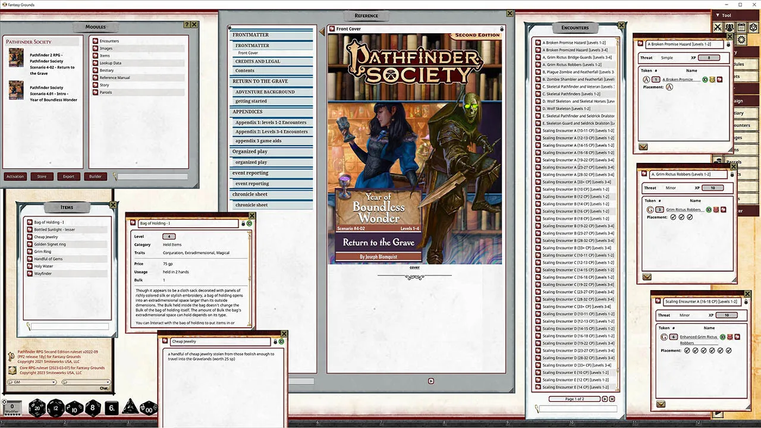Toggle third placement check in Scaling Encounter A

click(704, 351)
